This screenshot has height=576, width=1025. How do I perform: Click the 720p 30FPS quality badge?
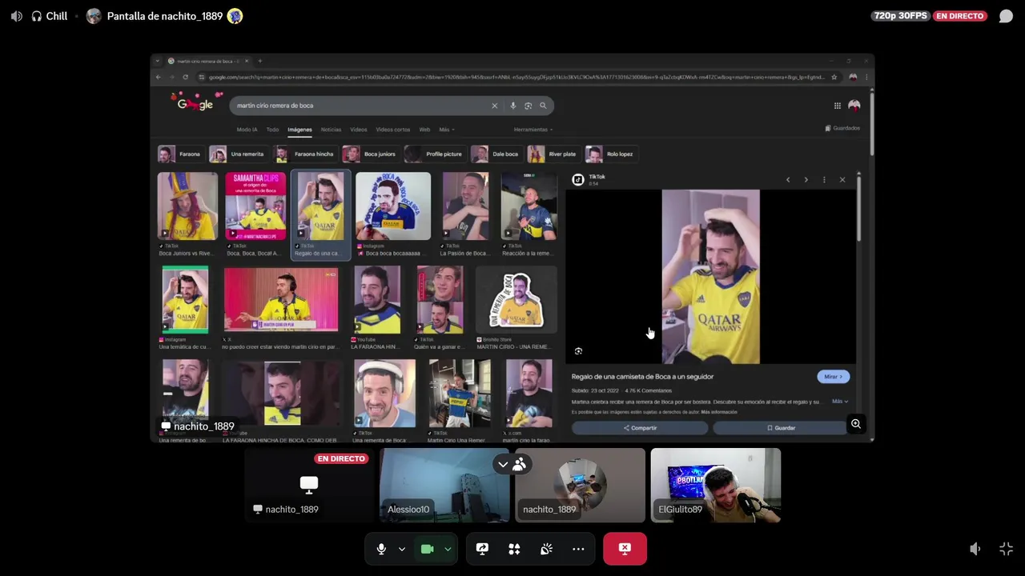point(900,16)
